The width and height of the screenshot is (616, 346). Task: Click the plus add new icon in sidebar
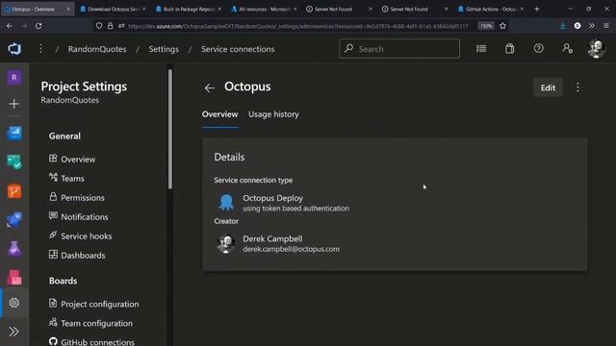(x=14, y=104)
